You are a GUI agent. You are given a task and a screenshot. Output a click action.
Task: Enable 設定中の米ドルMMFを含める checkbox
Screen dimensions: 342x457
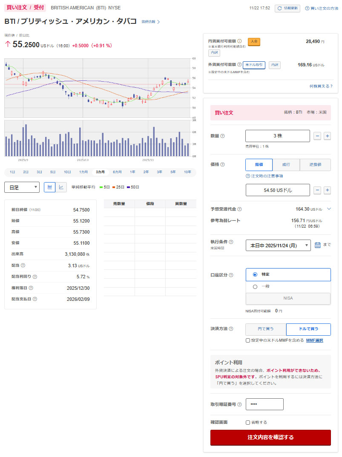point(248,340)
